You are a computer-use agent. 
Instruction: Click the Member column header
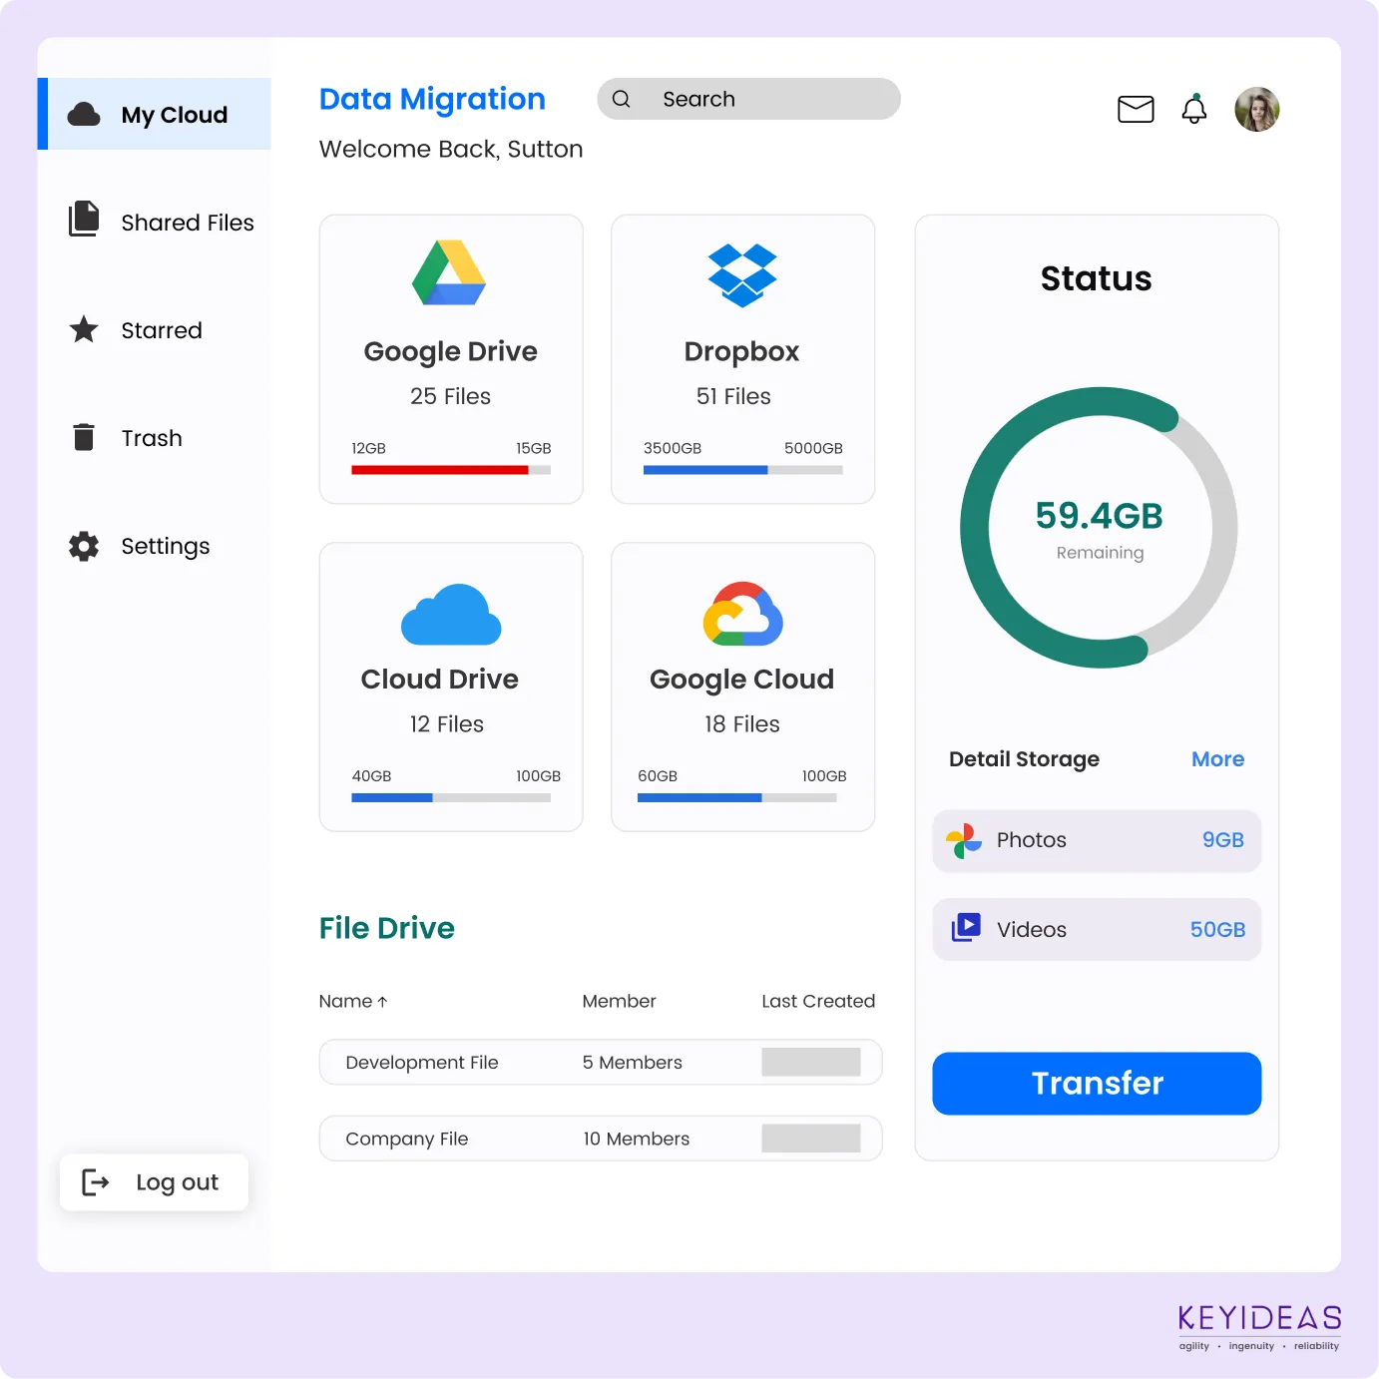point(620,1001)
